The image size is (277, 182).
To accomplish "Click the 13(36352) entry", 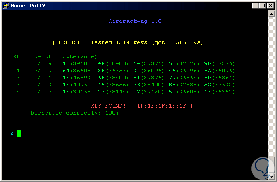I will (219, 92).
